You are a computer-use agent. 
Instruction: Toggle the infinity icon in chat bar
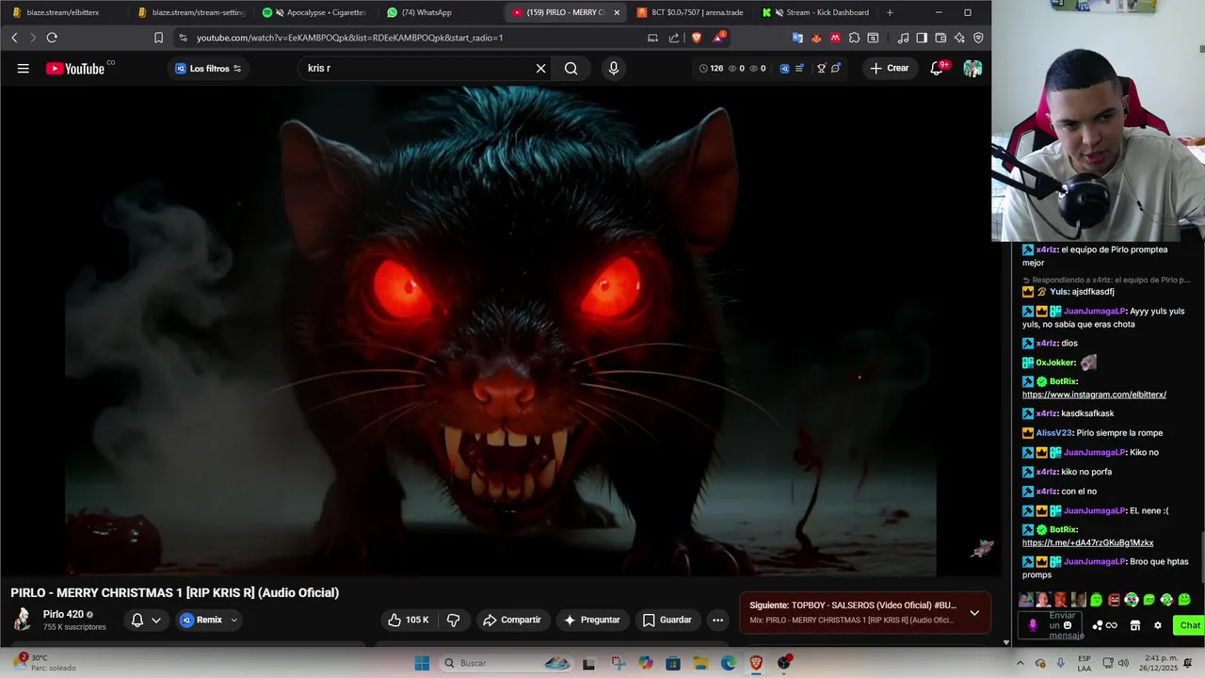pos(1112,625)
